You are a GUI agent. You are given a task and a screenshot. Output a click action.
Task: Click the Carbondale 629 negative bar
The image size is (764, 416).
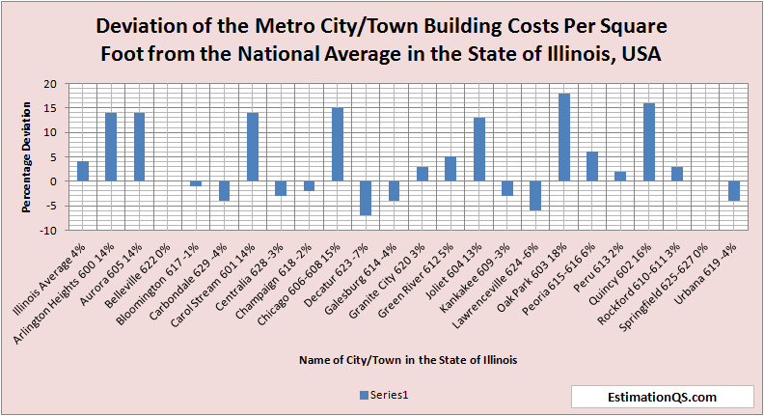point(224,191)
